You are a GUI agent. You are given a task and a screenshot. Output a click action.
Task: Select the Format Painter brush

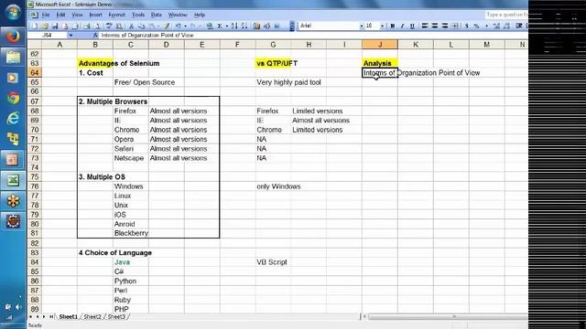pyautogui.click(x=167, y=26)
